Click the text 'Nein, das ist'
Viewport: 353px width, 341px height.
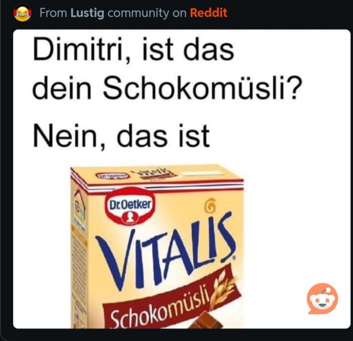[x=122, y=136]
